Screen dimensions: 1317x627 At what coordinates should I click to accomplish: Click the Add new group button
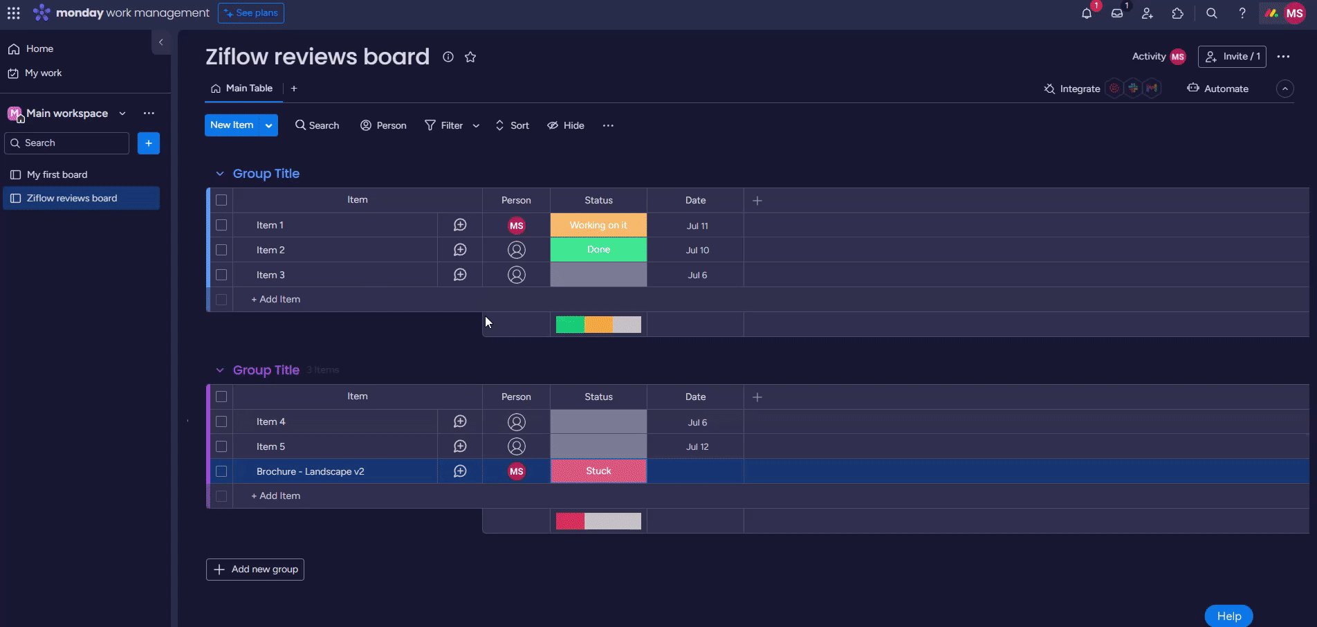point(255,569)
